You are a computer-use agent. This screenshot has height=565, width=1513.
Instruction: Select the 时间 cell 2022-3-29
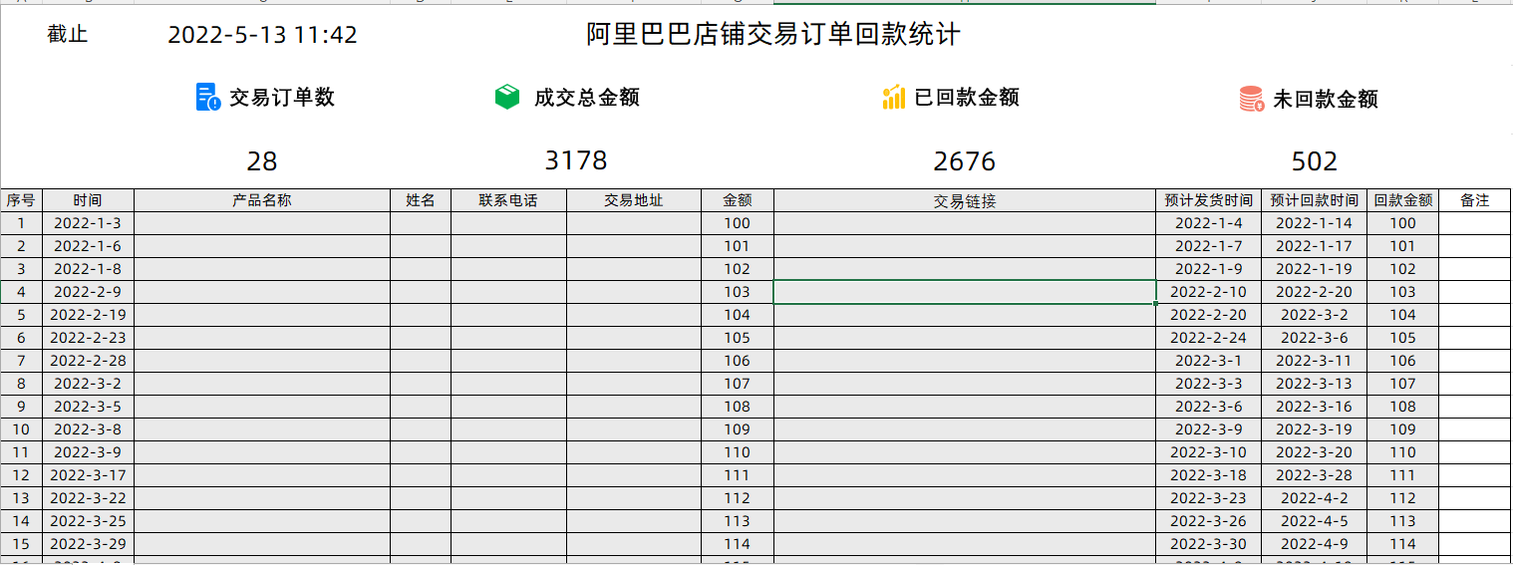(x=88, y=544)
